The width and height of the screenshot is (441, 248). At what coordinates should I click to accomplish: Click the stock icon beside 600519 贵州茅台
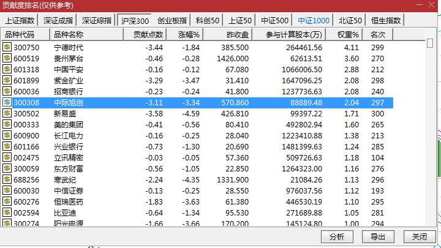(x=7, y=58)
